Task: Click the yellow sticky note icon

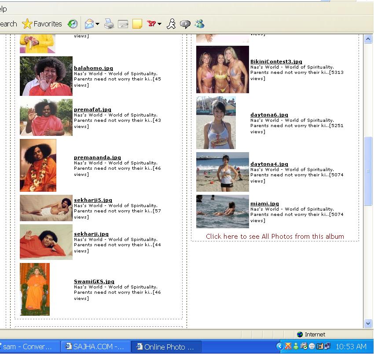Action: point(137,24)
